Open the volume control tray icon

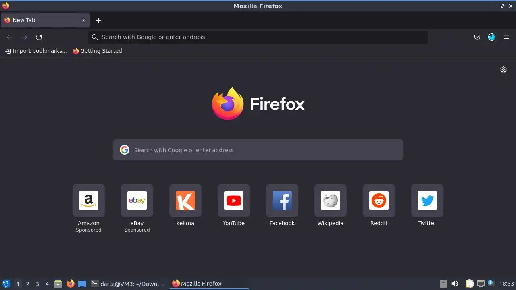pos(455,284)
